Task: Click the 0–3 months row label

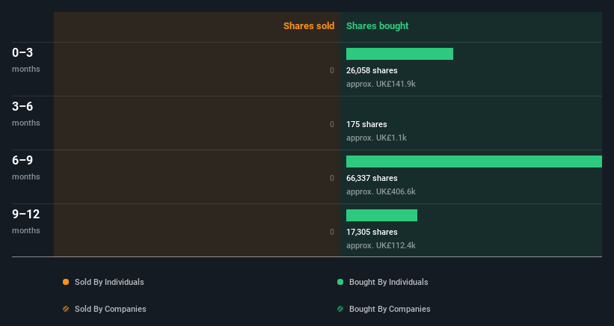Action: click(x=26, y=60)
